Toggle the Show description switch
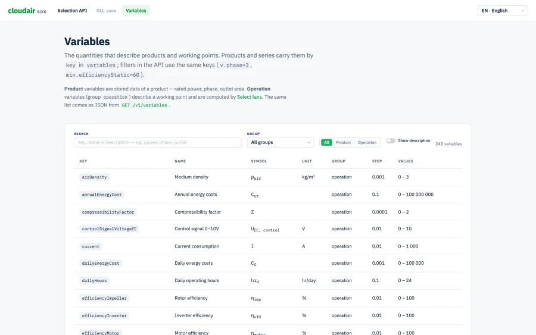This screenshot has height=335, width=536. click(391, 140)
